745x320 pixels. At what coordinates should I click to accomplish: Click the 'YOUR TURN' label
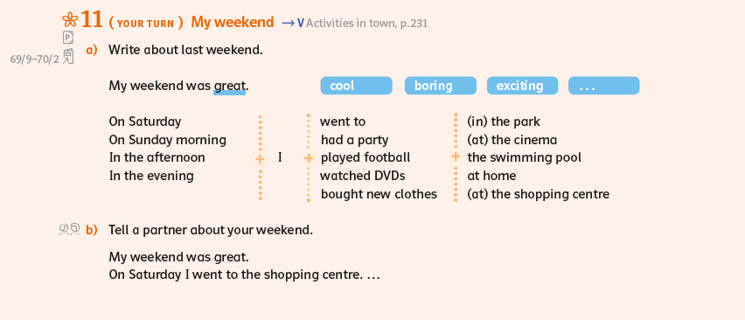point(146,24)
